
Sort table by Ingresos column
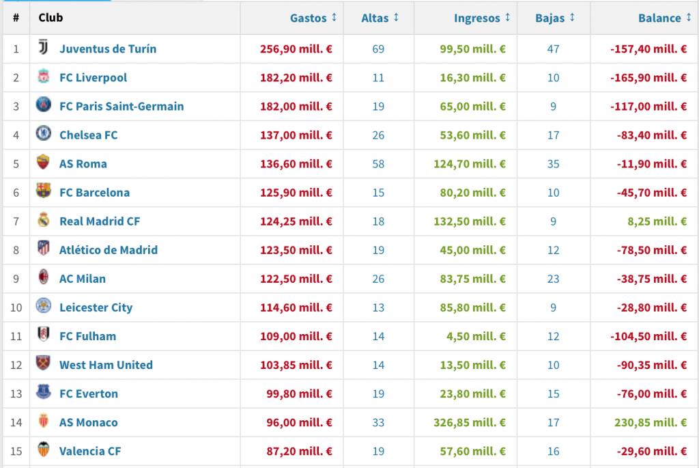(x=482, y=18)
